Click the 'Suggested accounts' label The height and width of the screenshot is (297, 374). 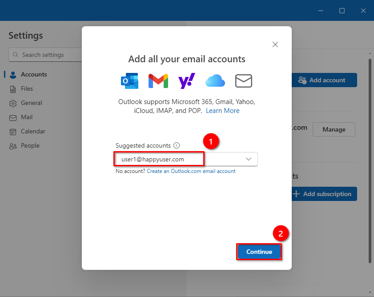pos(143,145)
